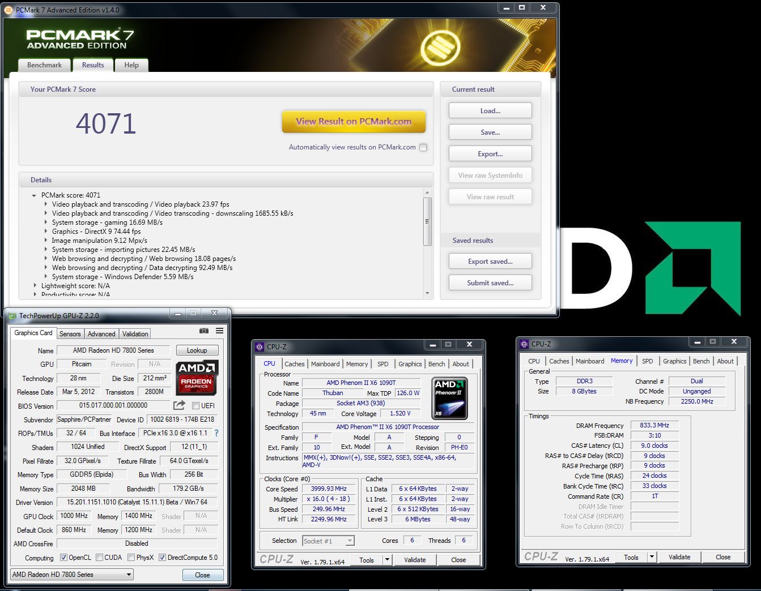This screenshot has width=761, height=591.
Task: Click Tools button in CPU-Z Memory window
Action: click(x=631, y=557)
